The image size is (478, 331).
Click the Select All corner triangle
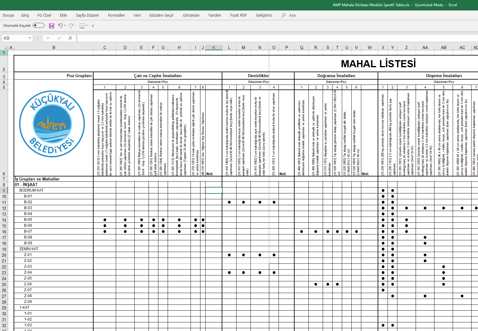coord(5,48)
